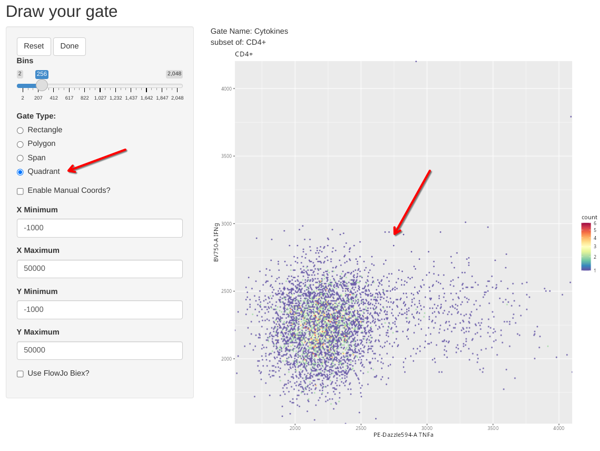Image resolution: width=600 pixels, height=451 pixels.
Task: Click the Draw your gate heading
Action: click(62, 11)
